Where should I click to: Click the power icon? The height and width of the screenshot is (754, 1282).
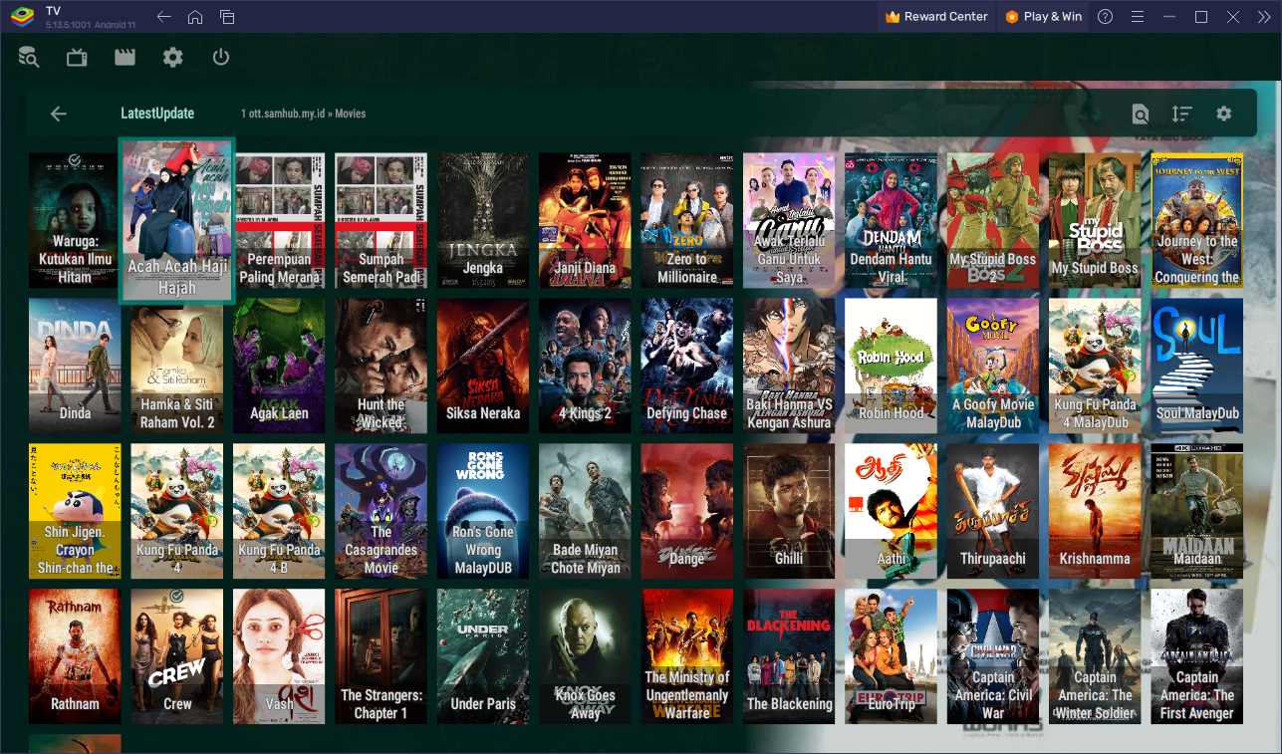click(x=221, y=58)
